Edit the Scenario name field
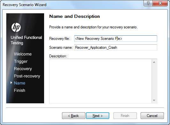 coord(116,48)
